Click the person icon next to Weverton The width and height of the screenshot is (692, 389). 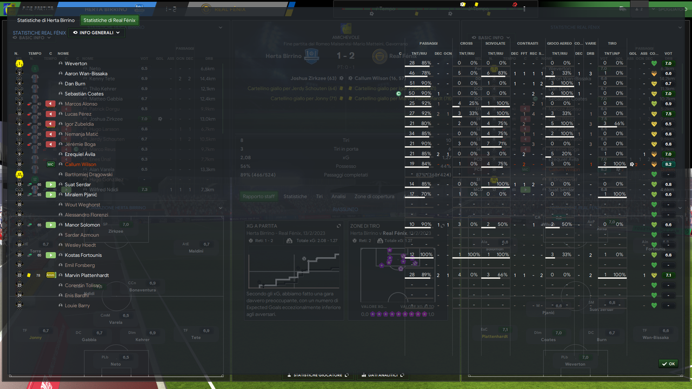point(61,64)
